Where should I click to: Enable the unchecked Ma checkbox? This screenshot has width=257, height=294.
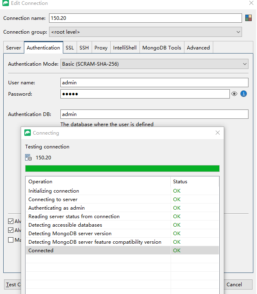coord(11,240)
